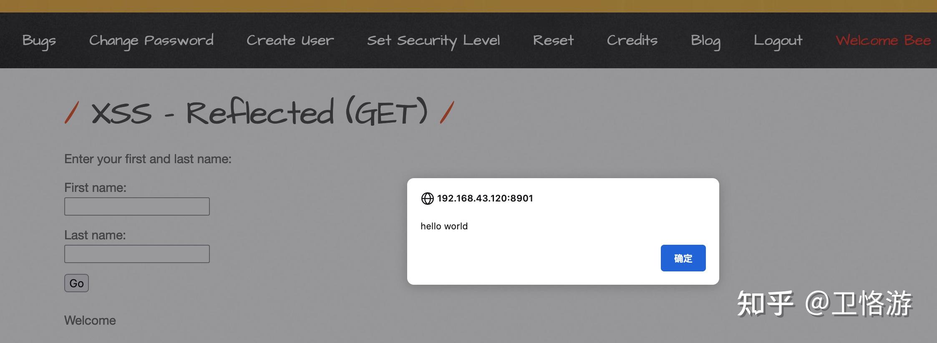Click the Last name label
Viewport: 937px width, 343px height.
(x=95, y=235)
